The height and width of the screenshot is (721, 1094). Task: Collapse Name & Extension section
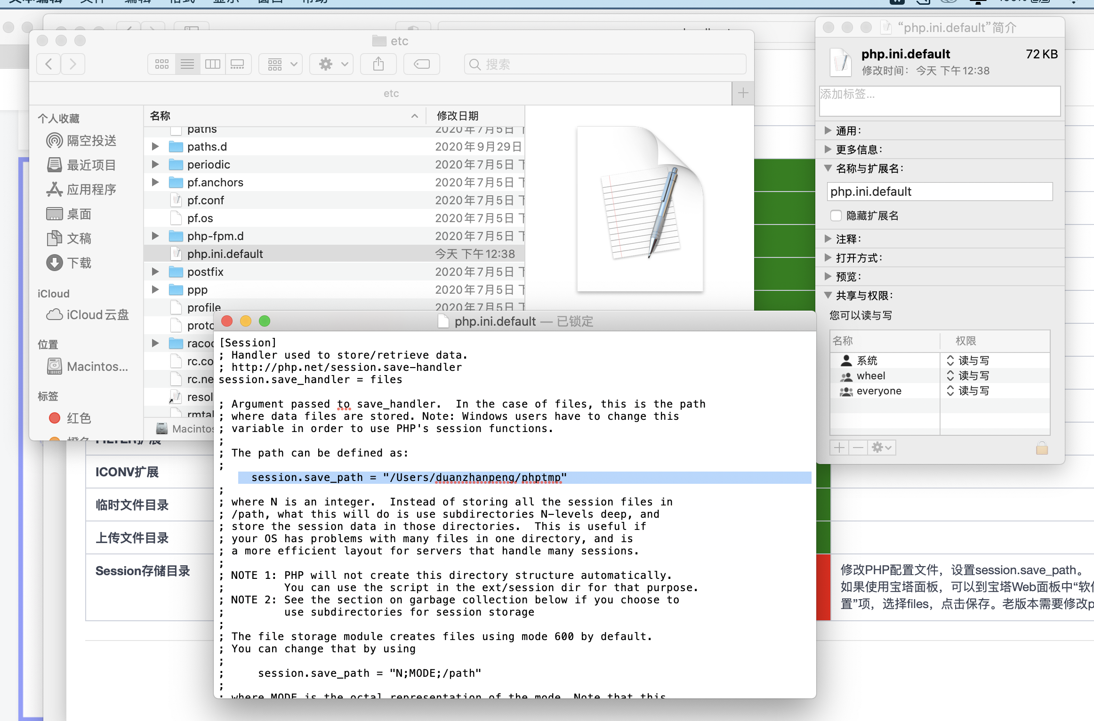coord(828,168)
